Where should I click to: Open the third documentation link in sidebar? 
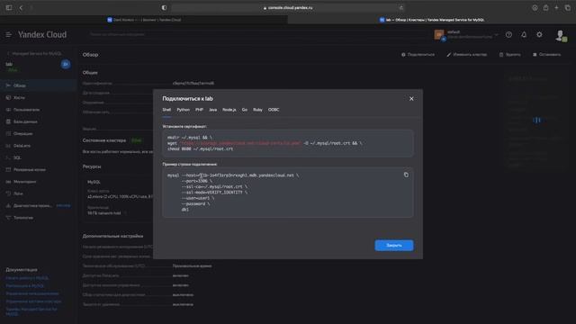click(x=32, y=293)
